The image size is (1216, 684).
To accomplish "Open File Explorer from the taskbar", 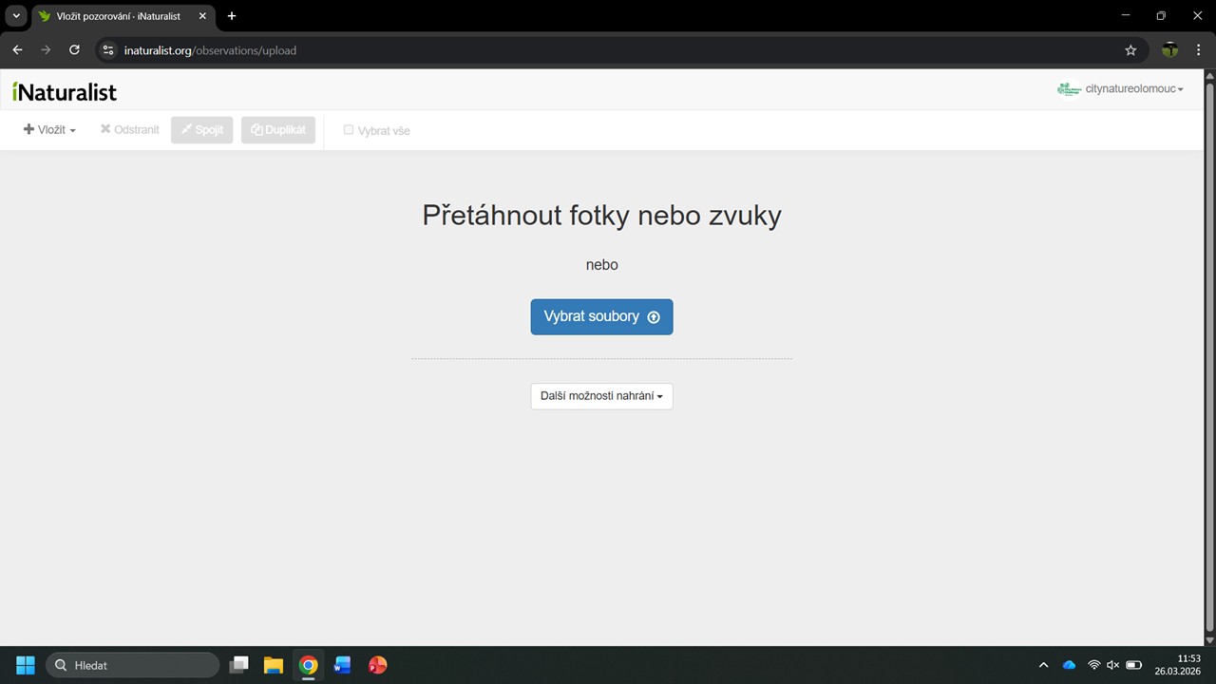I will (274, 665).
